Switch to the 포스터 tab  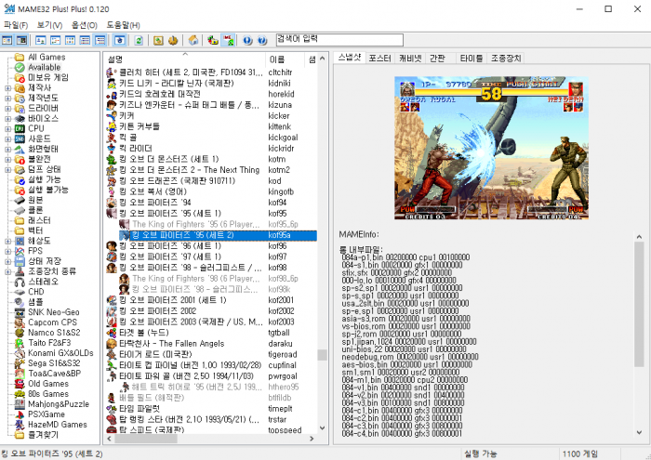point(379,58)
